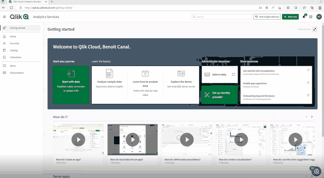
Task: Click the Favorites star icon
Action: pyautogui.click(x=4, y=43)
